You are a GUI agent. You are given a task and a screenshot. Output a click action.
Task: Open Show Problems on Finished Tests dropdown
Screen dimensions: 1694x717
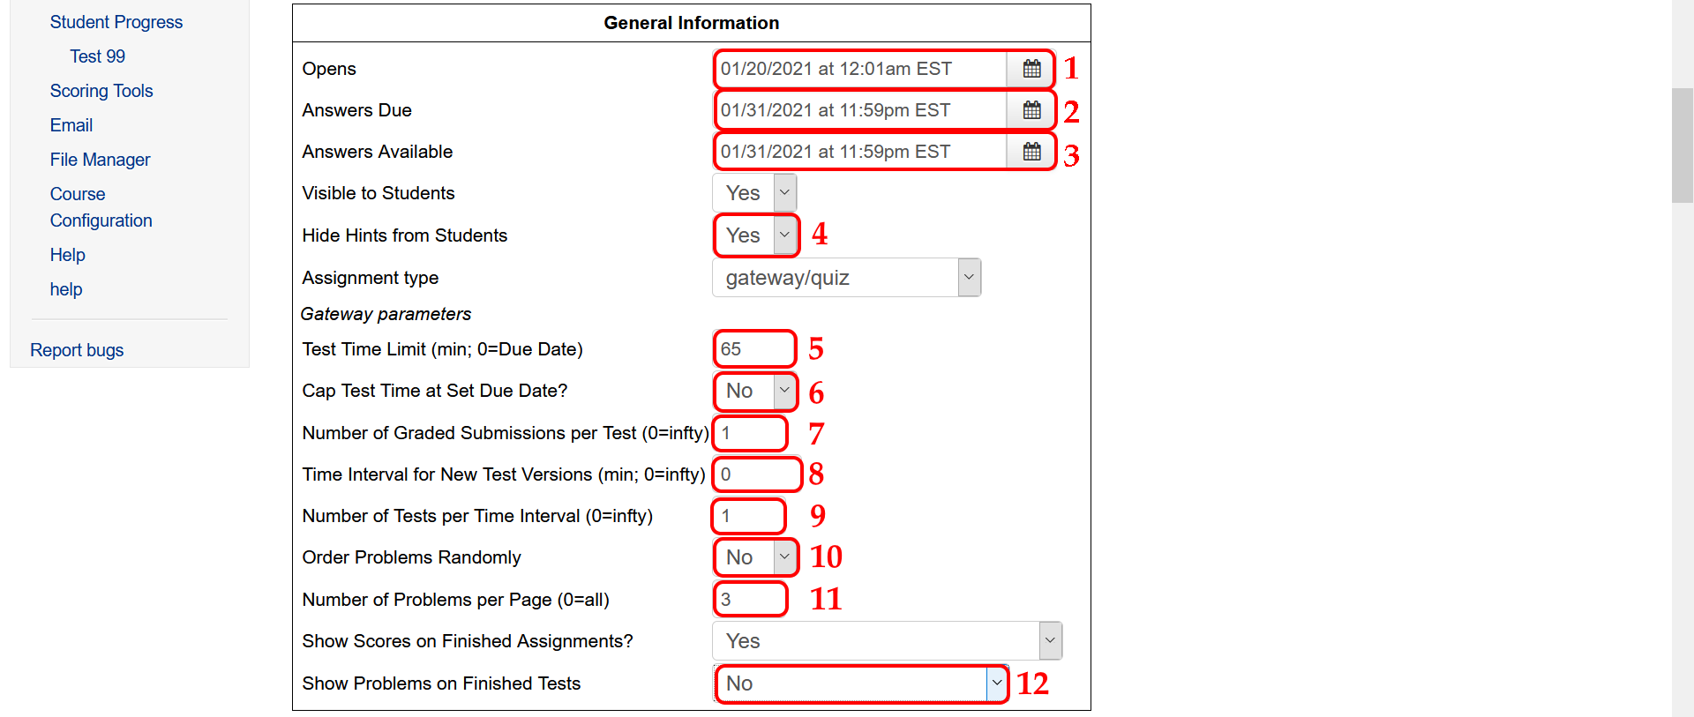click(x=861, y=683)
